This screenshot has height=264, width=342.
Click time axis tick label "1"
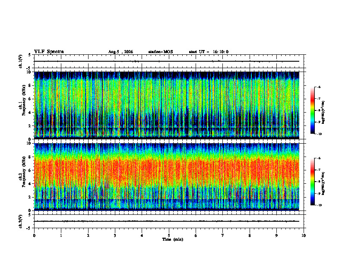pyautogui.click(x=61, y=236)
